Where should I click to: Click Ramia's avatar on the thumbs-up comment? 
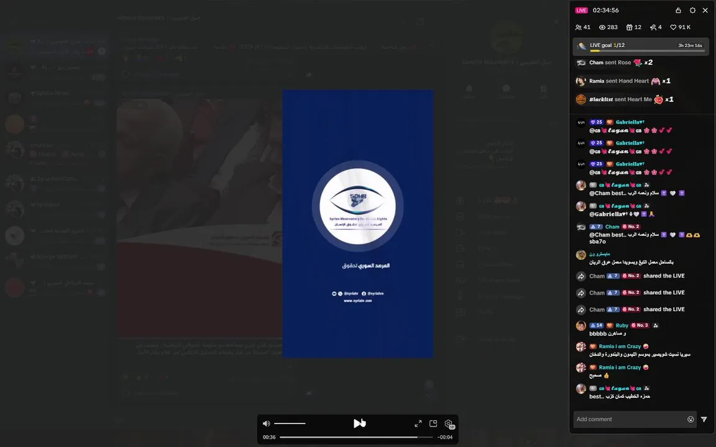tap(581, 368)
